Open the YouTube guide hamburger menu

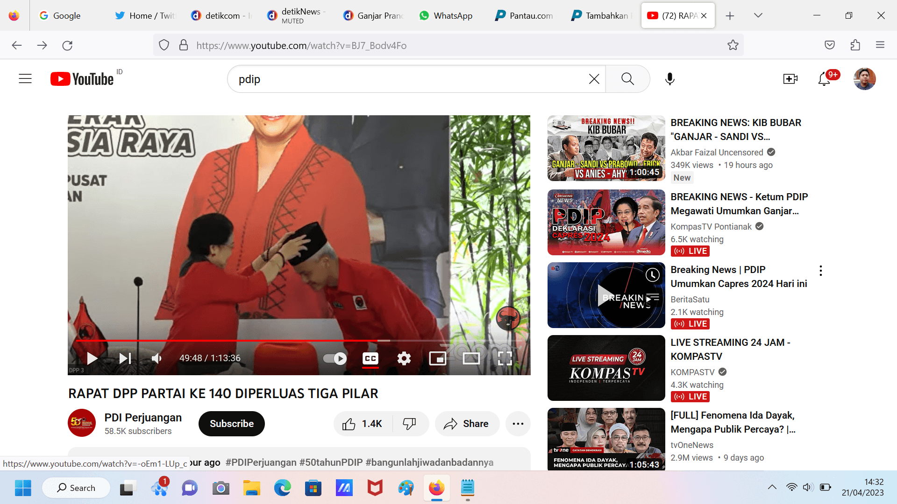[25, 79]
